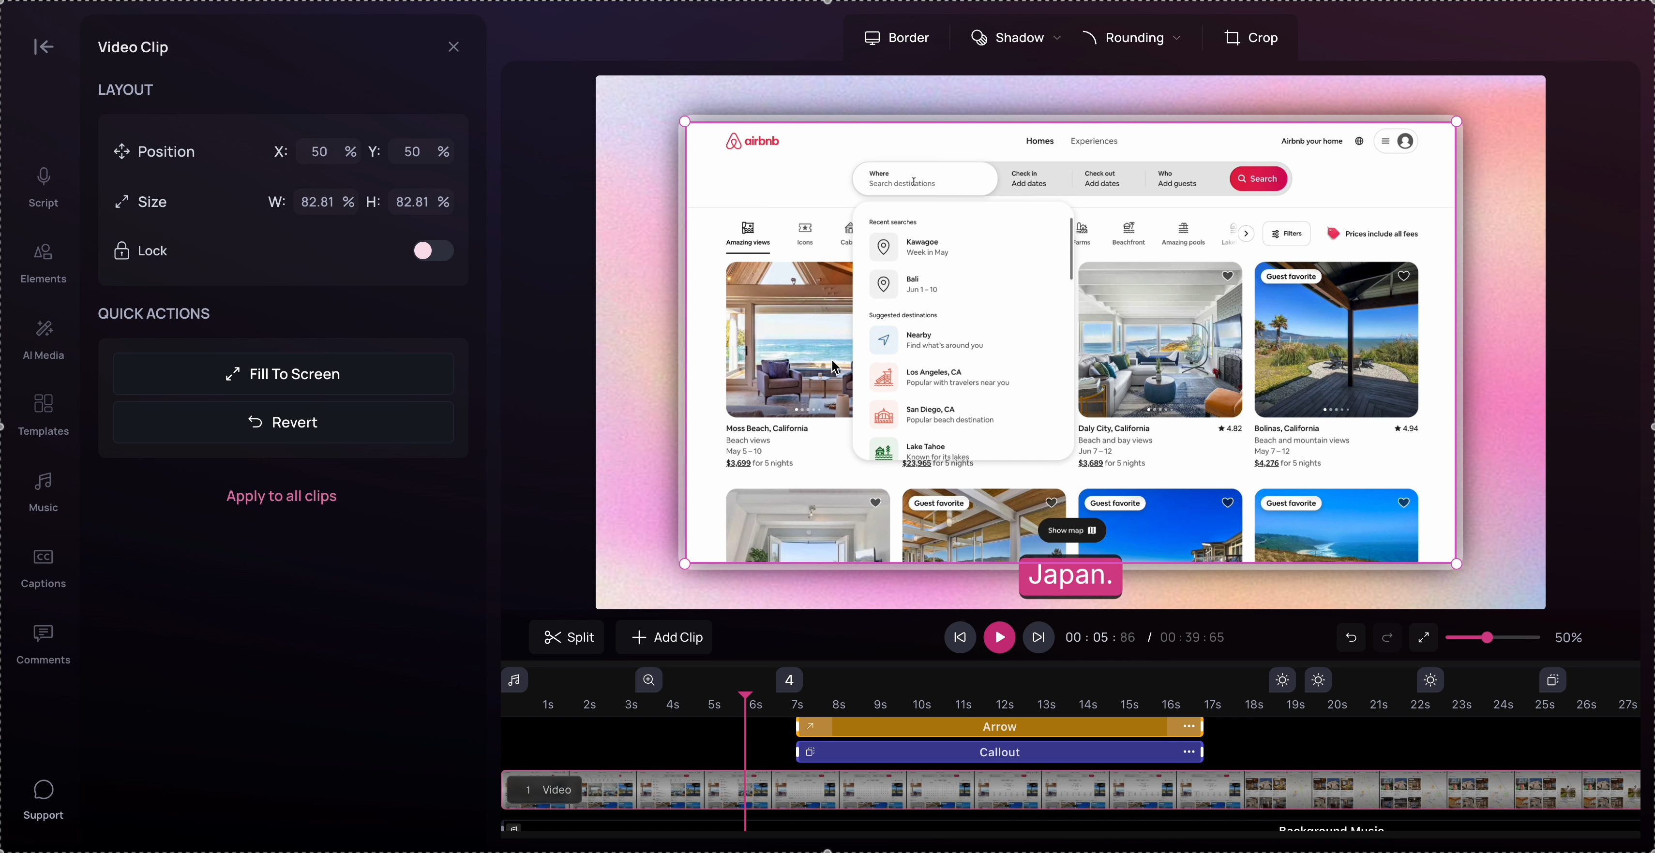Undo the last action

click(1351, 637)
